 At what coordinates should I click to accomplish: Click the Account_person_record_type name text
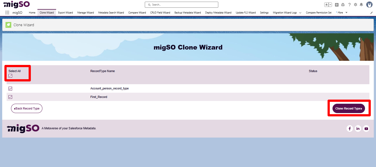coord(110,89)
